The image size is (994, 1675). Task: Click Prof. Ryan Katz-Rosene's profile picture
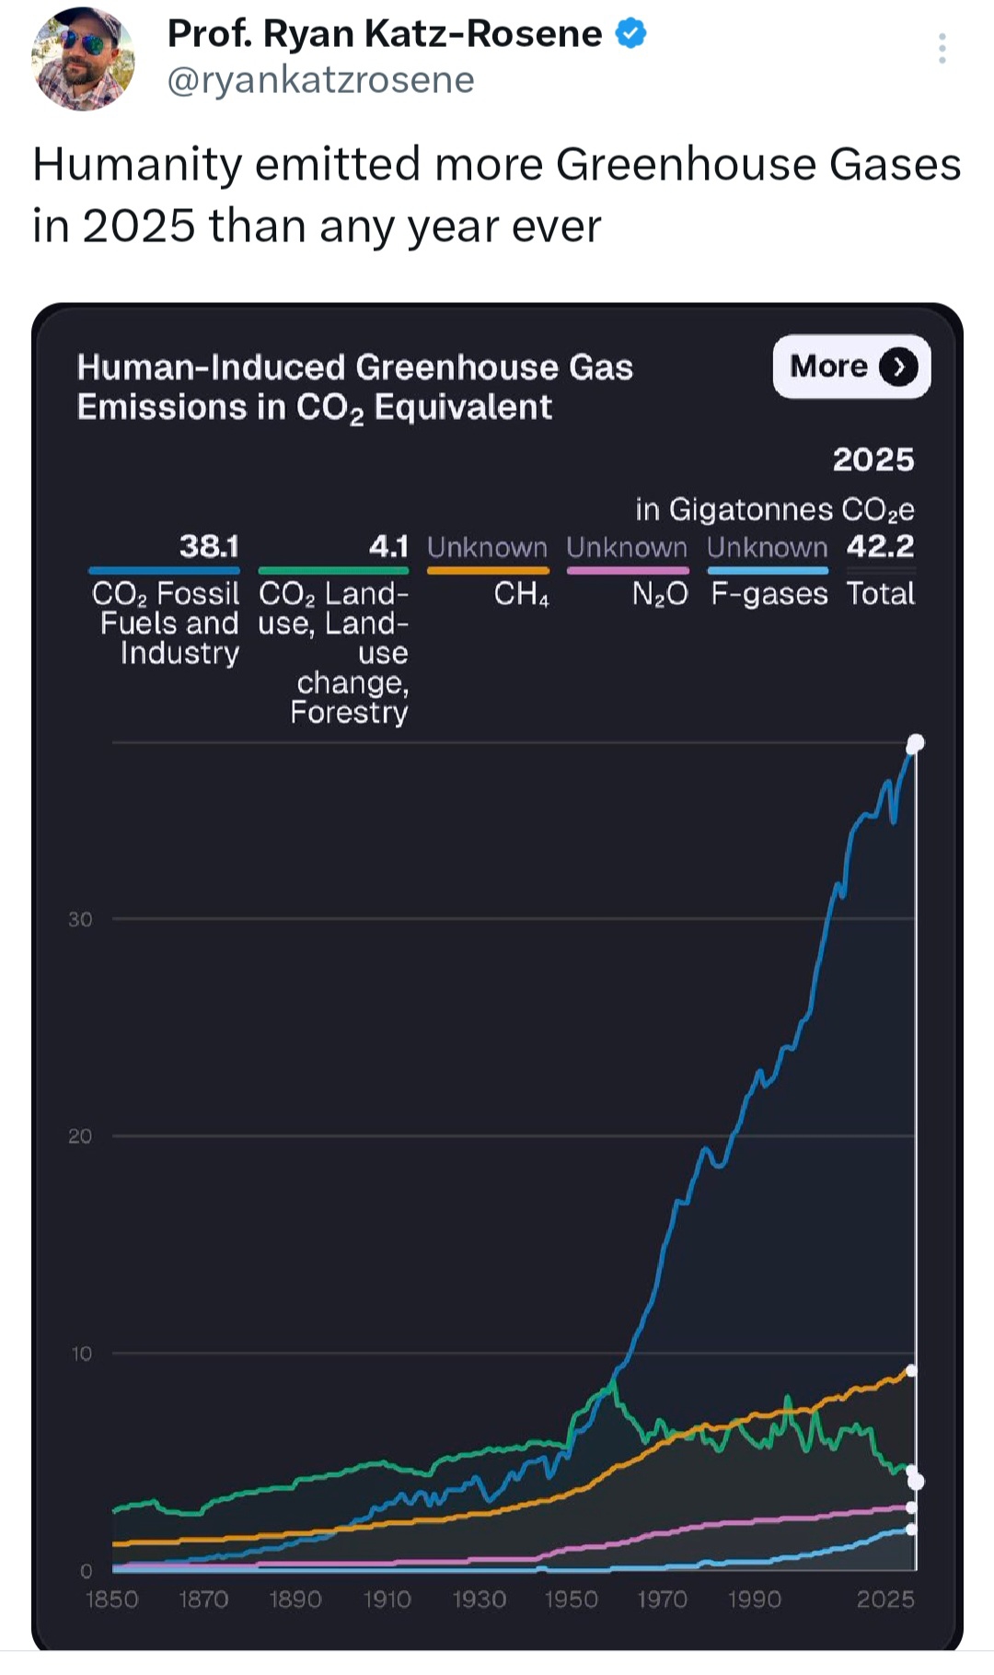click(x=83, y=59)
